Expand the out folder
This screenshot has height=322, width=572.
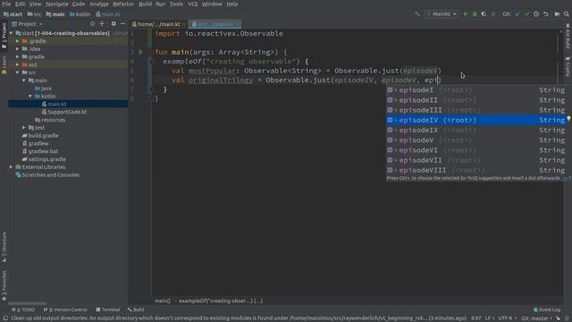(x=18, y=64)
